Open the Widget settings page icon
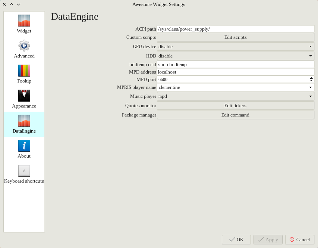318x248 pixels. click(x=24, y=21)
